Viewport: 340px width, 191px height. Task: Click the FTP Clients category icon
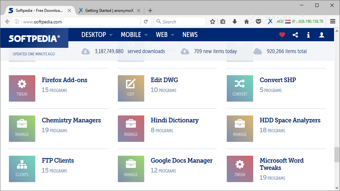pyautogui.click(x=22, y=169)
